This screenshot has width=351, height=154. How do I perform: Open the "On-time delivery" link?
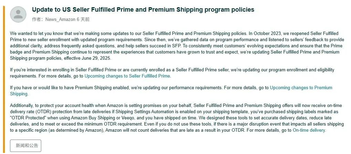(x=309, y=130)
